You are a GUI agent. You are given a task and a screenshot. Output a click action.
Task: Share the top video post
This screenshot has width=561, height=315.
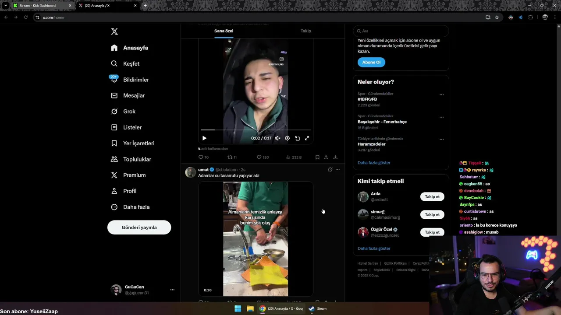click(x=326, y=157)
